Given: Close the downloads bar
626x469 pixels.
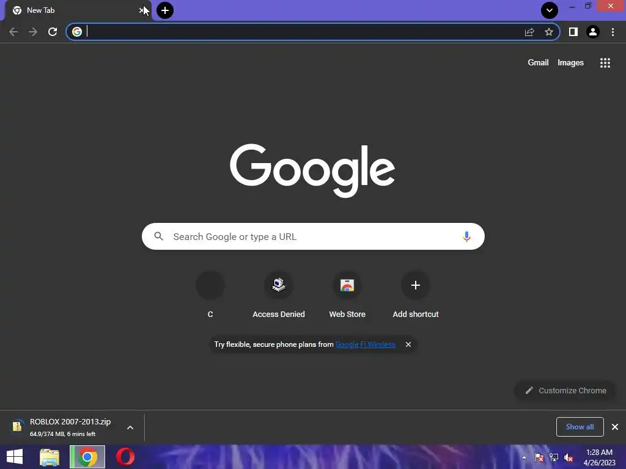Looking at the screenshot, I should click(615, 427).
